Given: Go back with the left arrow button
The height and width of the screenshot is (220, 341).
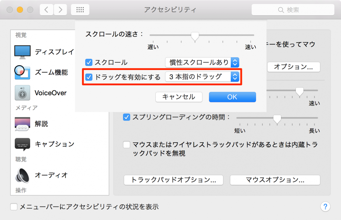Looking at the screenshot, I should [46, 10].
